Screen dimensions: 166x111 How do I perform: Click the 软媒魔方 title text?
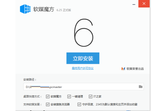coord(44,9)
